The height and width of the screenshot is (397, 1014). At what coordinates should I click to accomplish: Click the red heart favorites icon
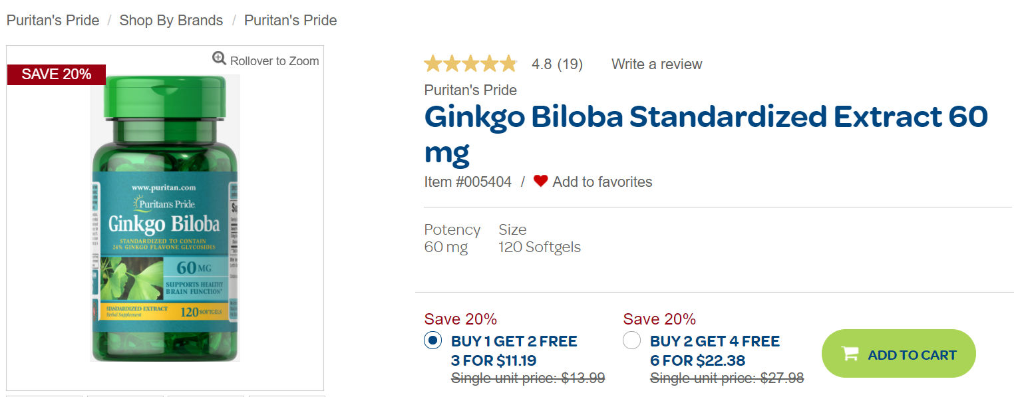pyautogui.click(x=540, y=181)
